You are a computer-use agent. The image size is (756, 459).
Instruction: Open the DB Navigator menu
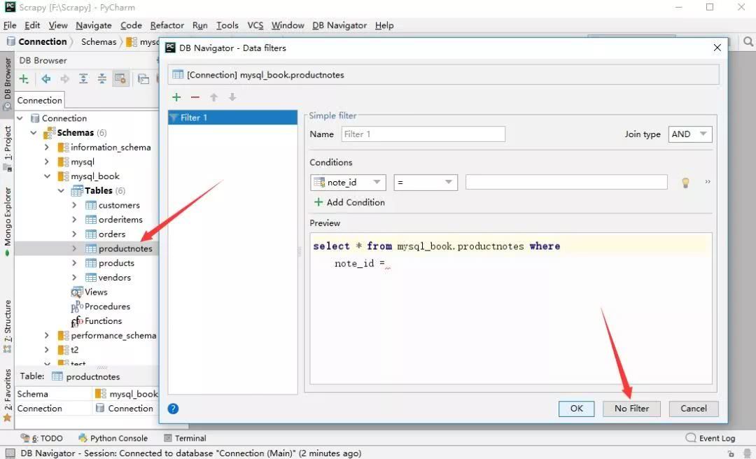pyautogui.click(x=339, y=25)
